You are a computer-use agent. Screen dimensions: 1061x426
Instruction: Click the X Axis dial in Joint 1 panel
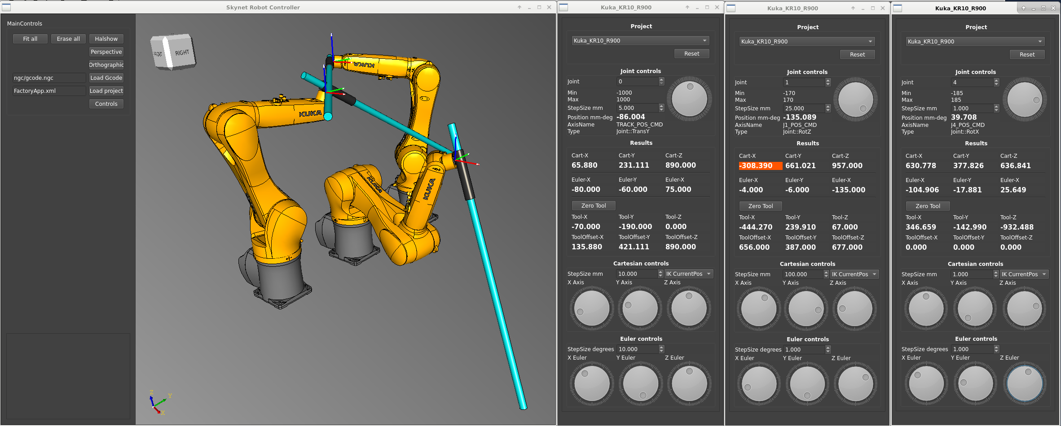(x=758, y=309)
